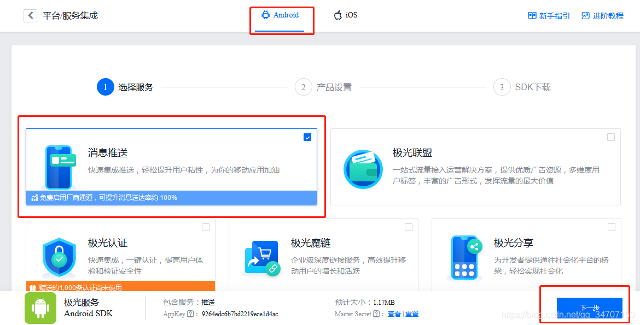Uncheck the 消息推送 service checkbox
Image resolution: width=640 pixels, height=325 pixels.
point(307,138)
